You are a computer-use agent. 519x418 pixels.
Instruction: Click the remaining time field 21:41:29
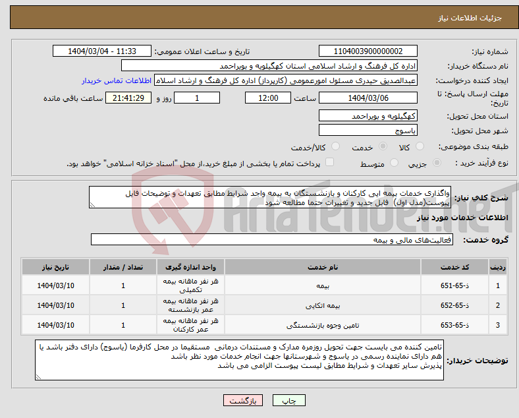pos(128,98)
